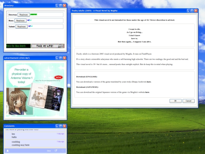Minimize the Comments window
The height and width of the screenshot is (154, 205).
coord(57,126)
